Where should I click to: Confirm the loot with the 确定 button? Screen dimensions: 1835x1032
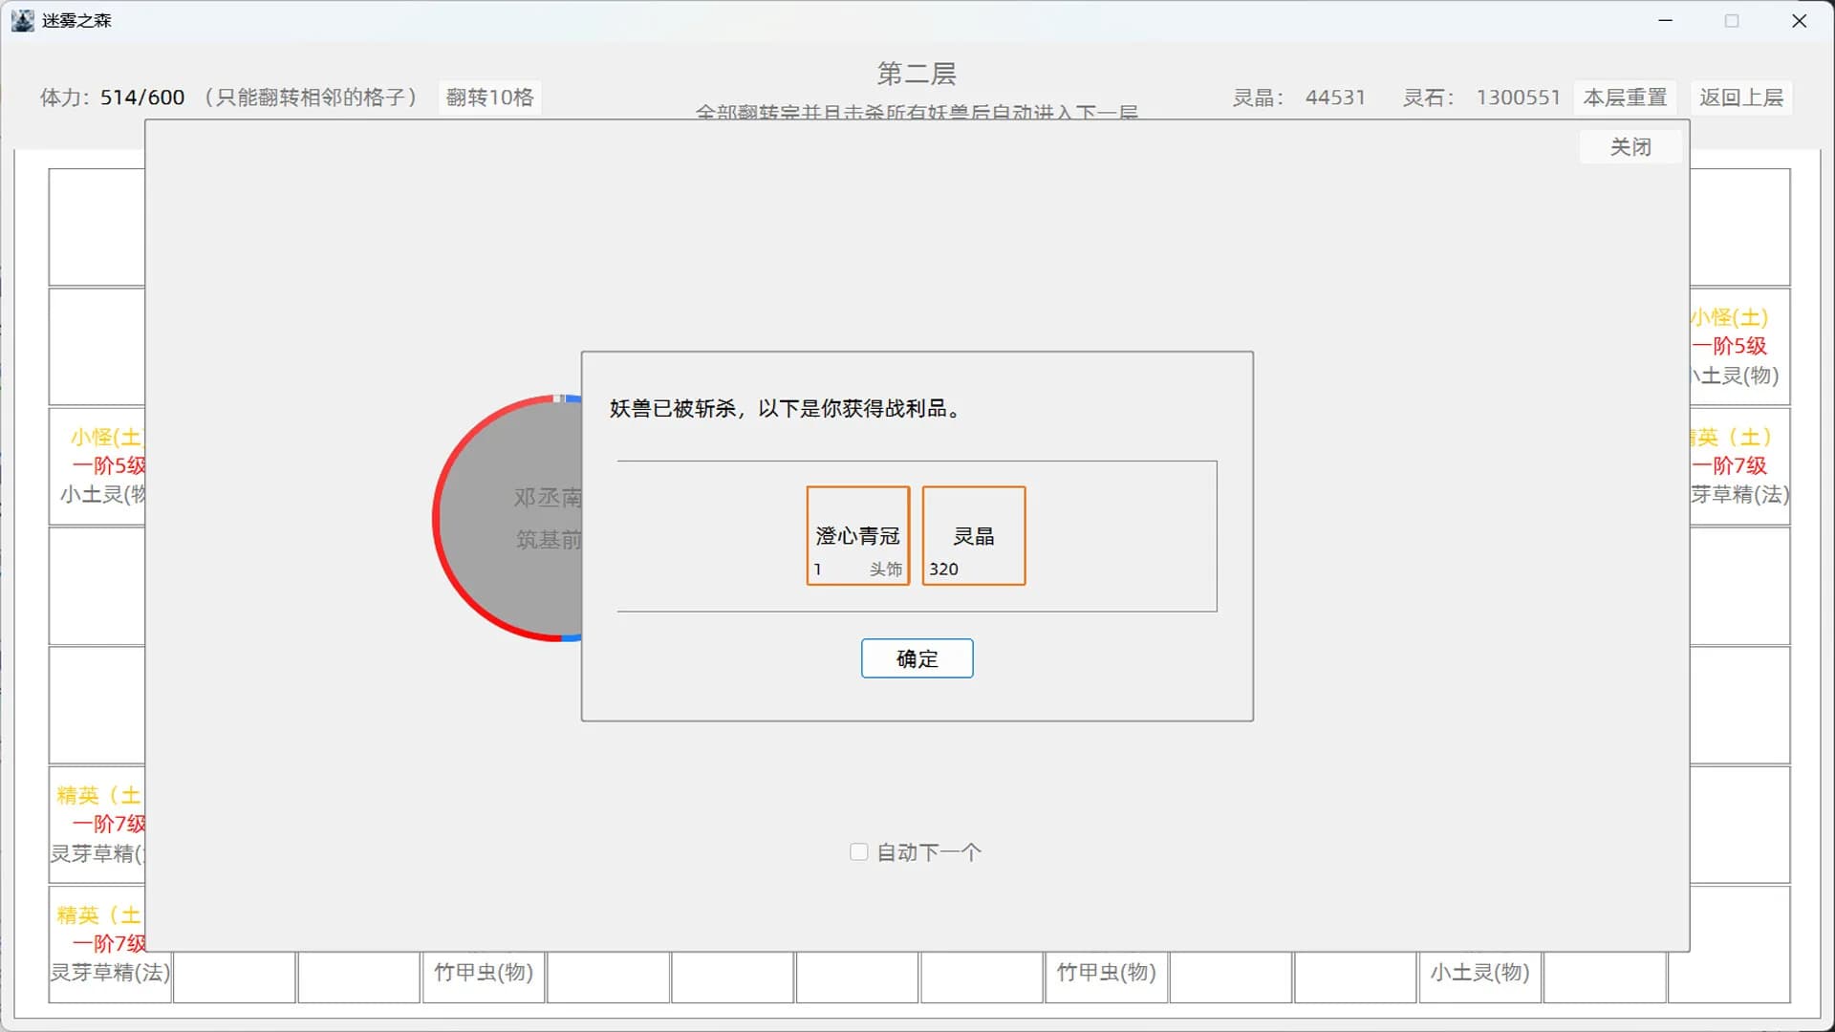(917, 658)
